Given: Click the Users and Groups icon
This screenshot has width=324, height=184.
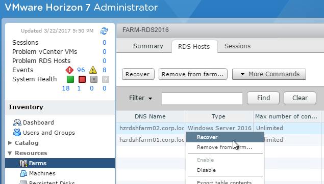Looking at the screenshot, I should point(17,133).
